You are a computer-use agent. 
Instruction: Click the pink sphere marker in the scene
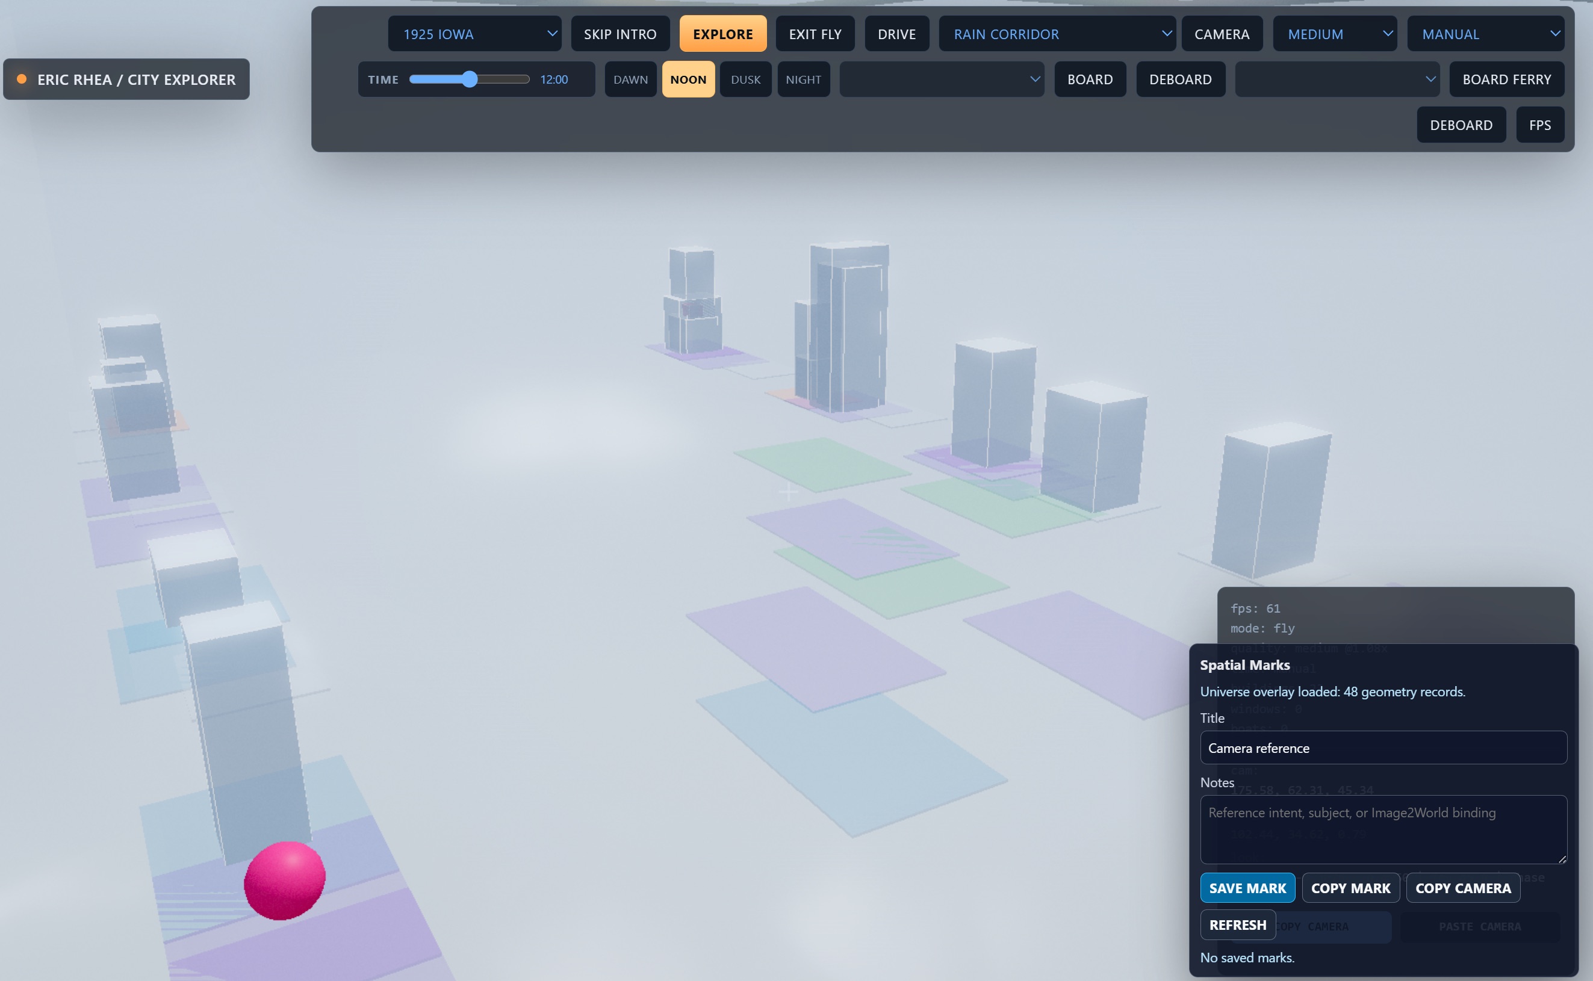click(284, 880)
